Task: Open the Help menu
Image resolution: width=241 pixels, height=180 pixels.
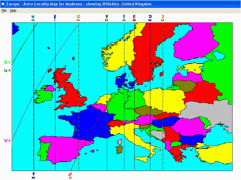Action: pos(13,10)
